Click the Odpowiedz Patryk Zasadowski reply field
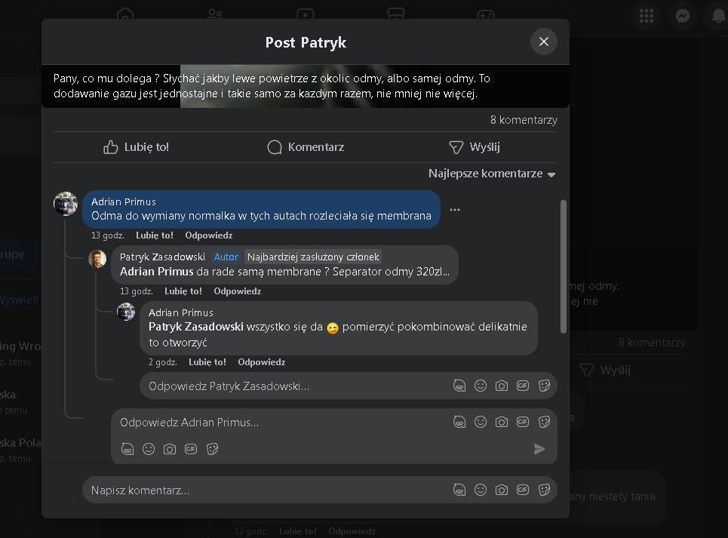The image size is (728, 538). tap(294, 386)
